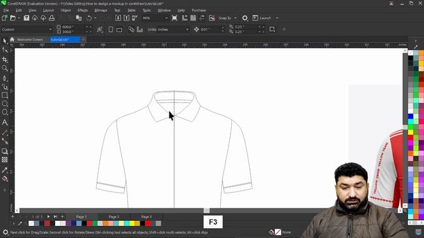
Task: Toggle Treat as Filled icon
Action: (272, 29)
